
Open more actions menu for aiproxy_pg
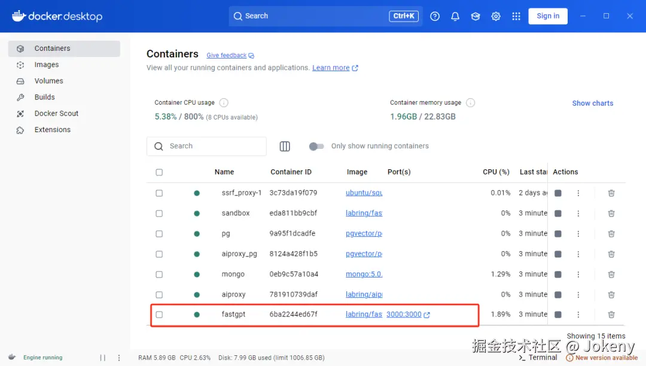tap(578, 254)
